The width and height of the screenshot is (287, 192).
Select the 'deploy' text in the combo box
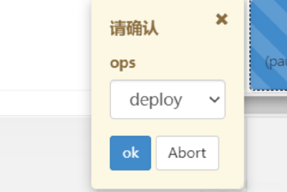tap(156, 100)
